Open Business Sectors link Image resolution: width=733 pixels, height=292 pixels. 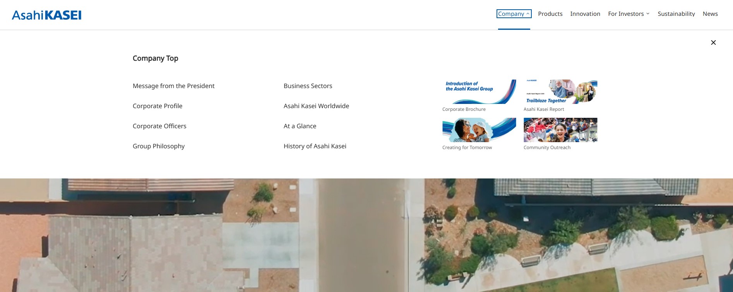308,86
